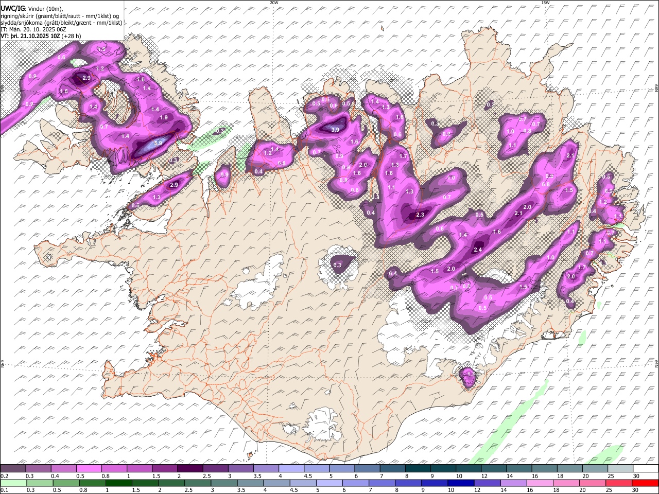Select the bright red swatch labeled 30 in rain legend
The width and height of the screenshot is (659, 494).
[646, 483]
